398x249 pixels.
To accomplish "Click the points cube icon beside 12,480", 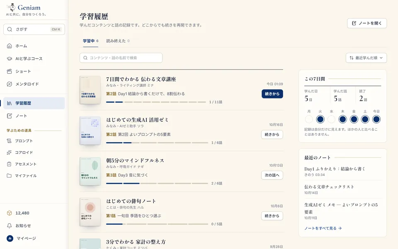I will coord(10,213).
